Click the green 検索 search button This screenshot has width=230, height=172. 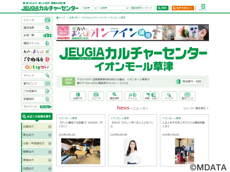point(162,8)
